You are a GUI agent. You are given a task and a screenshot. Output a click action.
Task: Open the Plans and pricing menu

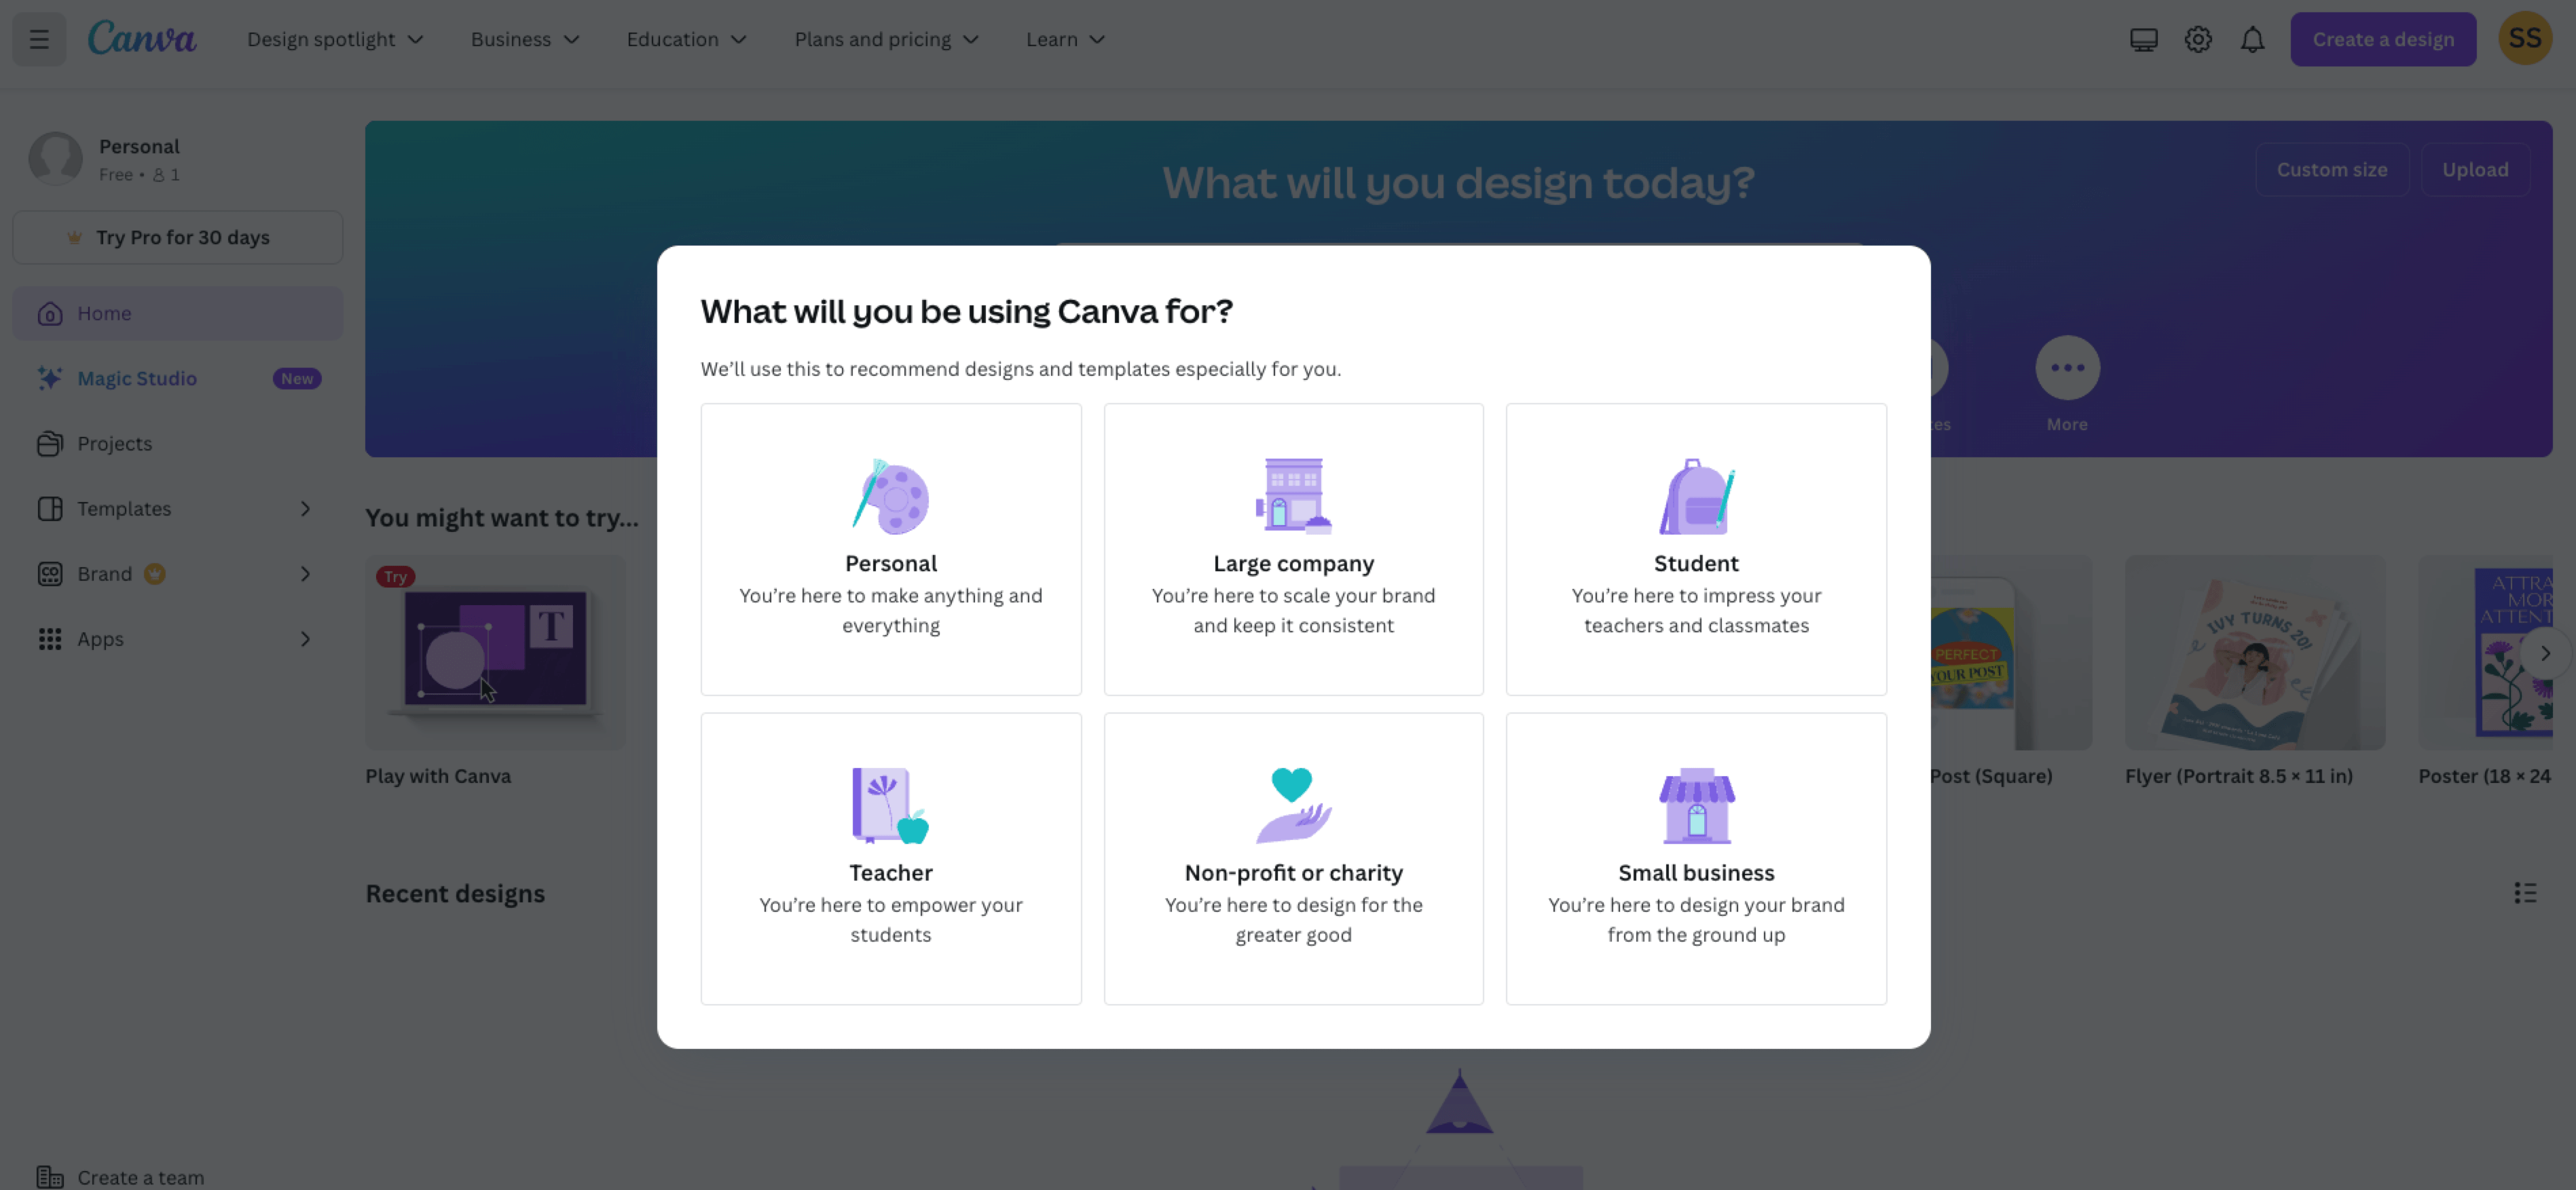click(x=885, y=39)
